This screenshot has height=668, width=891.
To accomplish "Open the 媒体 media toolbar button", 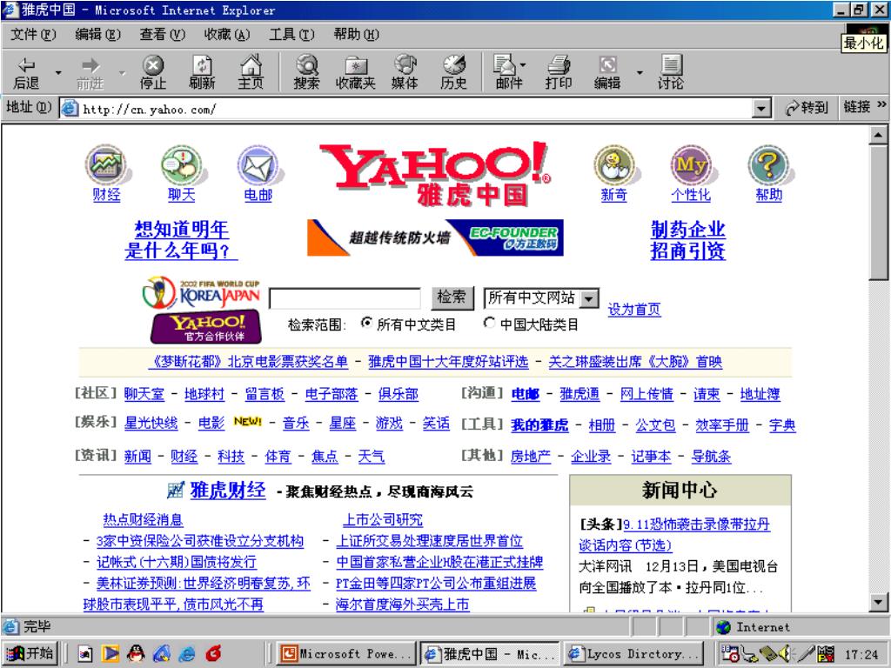I will coord(405,72).
